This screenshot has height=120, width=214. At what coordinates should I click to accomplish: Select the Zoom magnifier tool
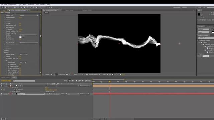click(x=8, y=7)
